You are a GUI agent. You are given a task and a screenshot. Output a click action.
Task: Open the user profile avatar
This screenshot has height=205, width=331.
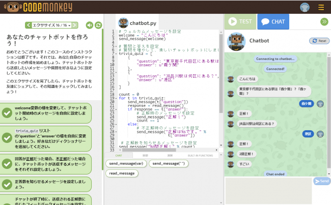pos(305,7)
